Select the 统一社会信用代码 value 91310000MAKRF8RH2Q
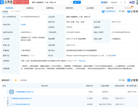Viewport: 138px width, 107px height. point(30,17)
